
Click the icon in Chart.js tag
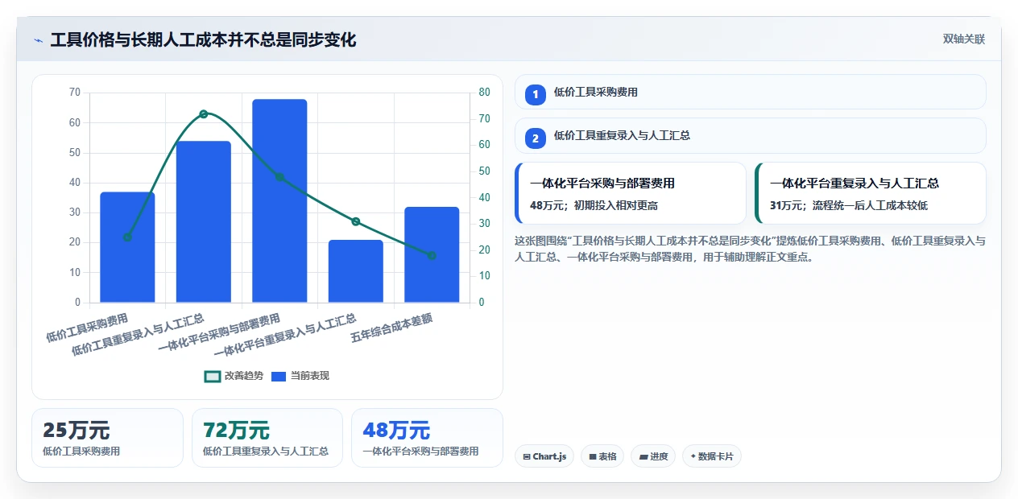pos(527,456)
